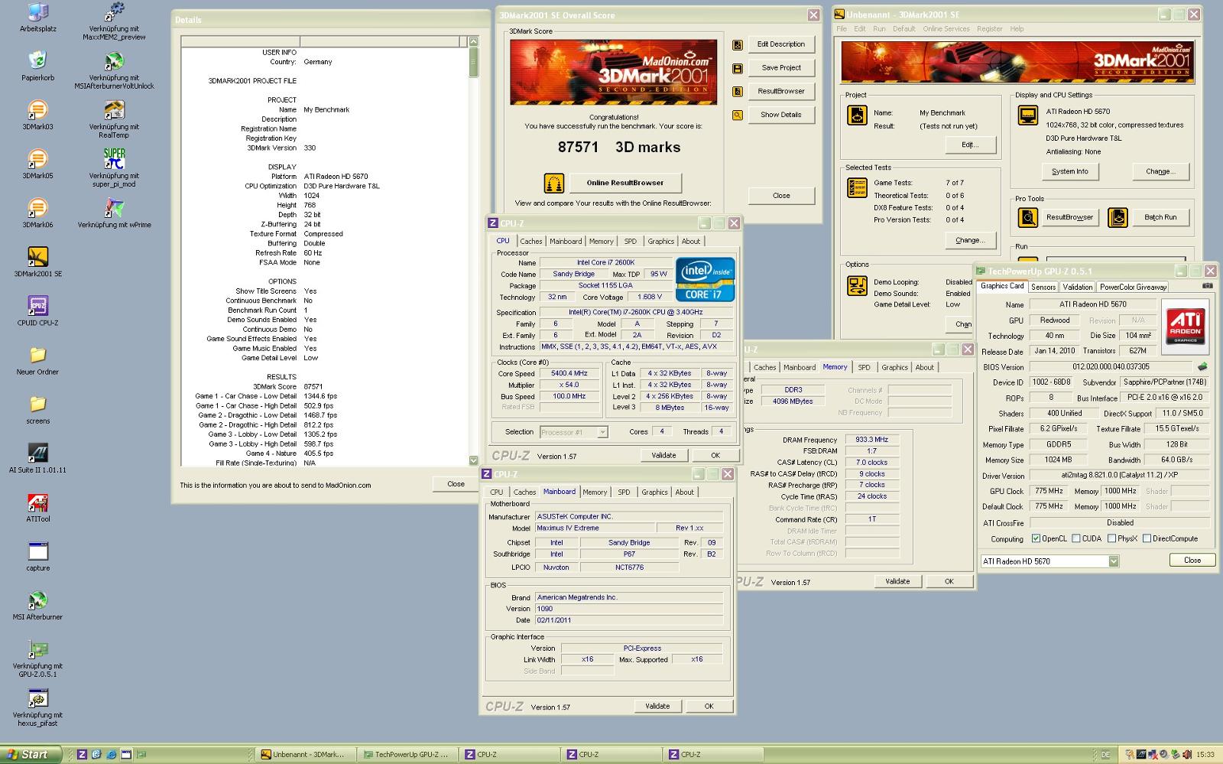1223x764 pixels.
Task: Click Close in the Details window
Action: [x=456, y=483]
